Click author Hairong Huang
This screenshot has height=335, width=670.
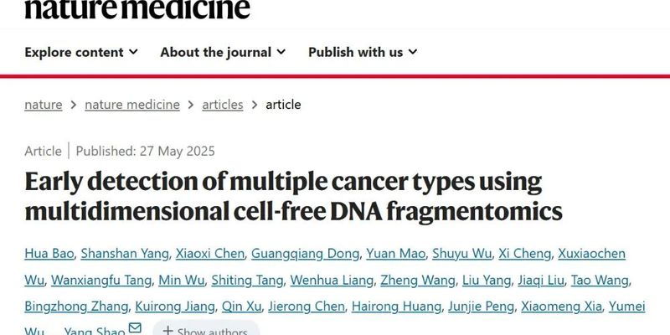(396, 307)
